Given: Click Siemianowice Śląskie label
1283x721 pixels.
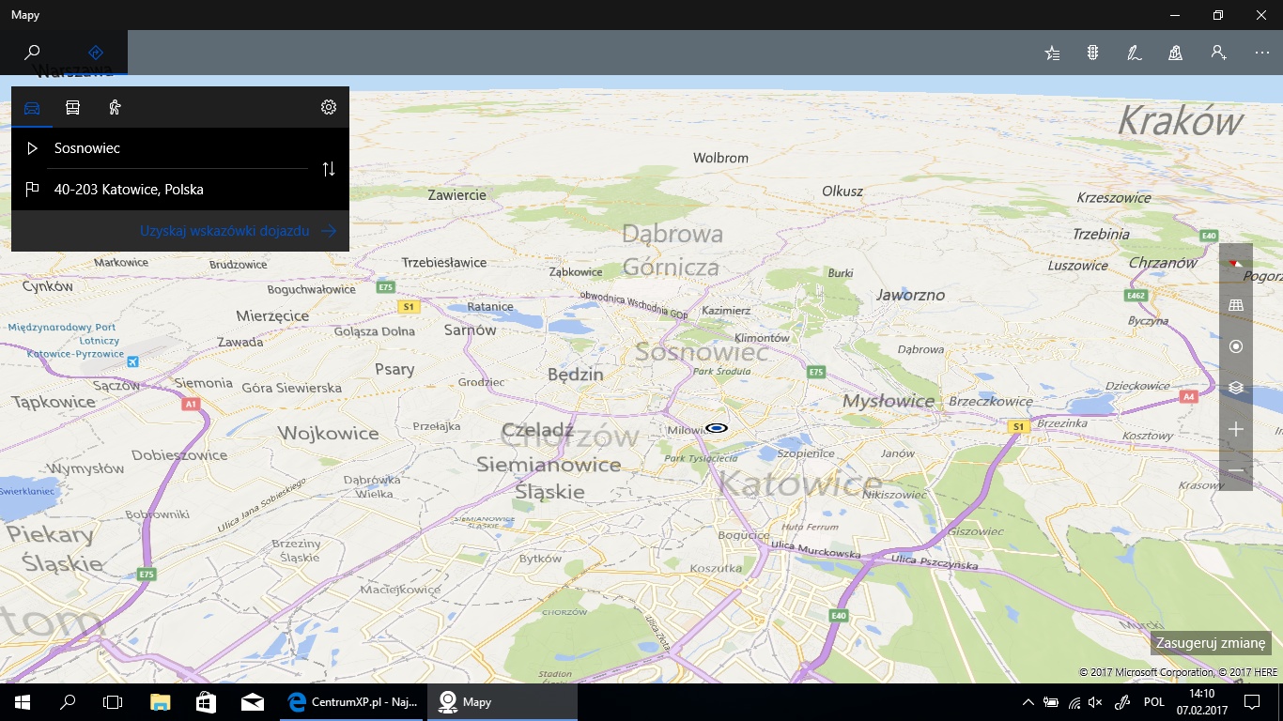Looking at the screenshot, I should point(549,478).
